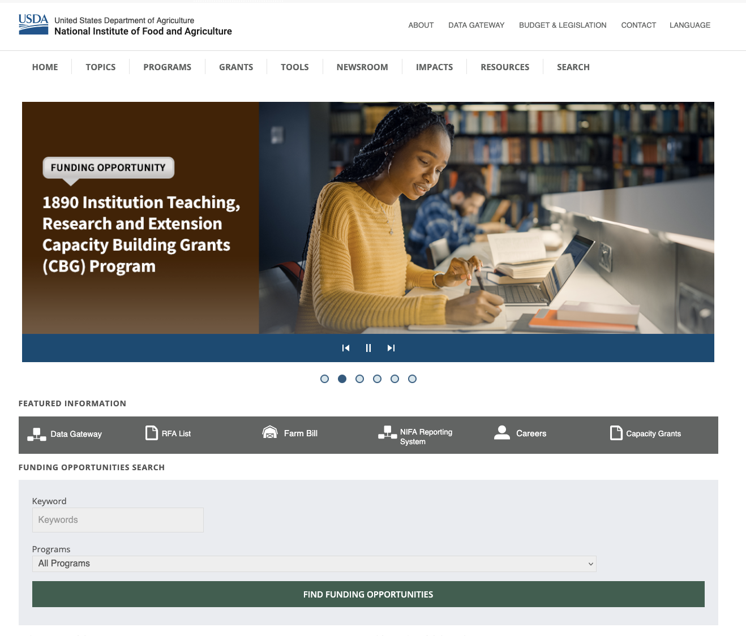Go to the previous carousel slide

coord(346,348)
